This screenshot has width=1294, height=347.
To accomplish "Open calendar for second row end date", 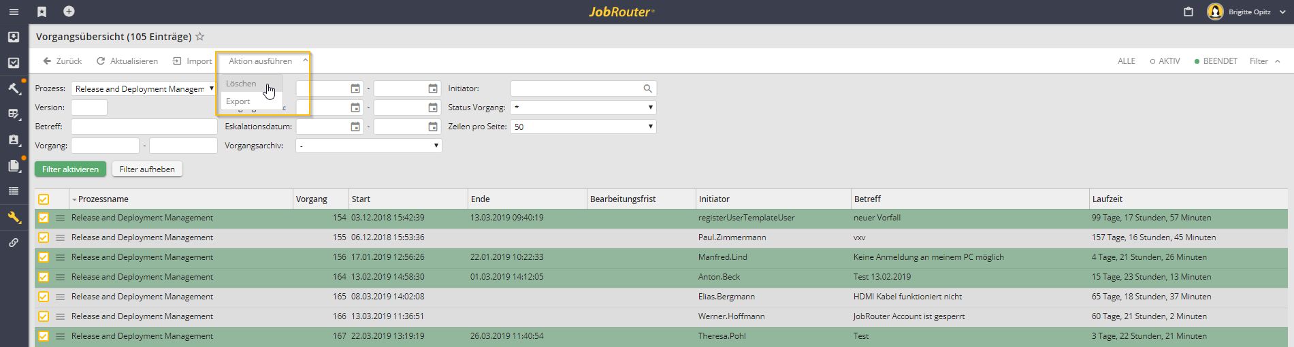I will (433, 108).
